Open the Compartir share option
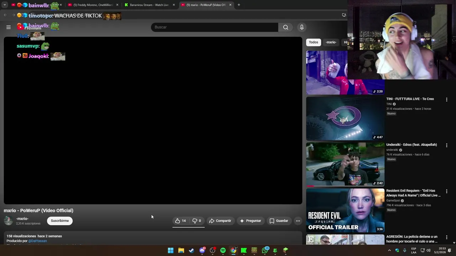The image size is (456, 256). 220,221
